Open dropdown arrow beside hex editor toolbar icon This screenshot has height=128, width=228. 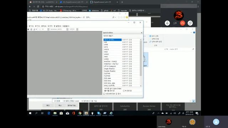pyautogui.click(x=36, y=29)
